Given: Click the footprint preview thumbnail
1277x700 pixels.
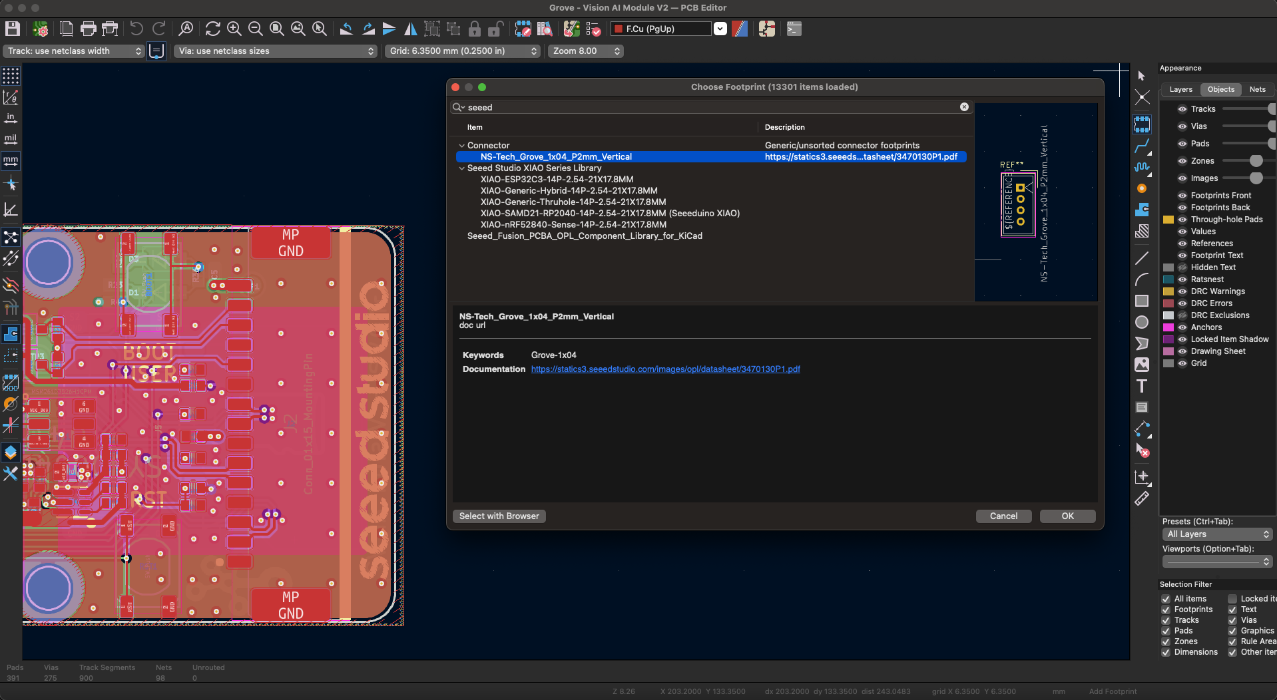Looking at the screenshot, I should pyautogui.click(x=1036, y=202).
